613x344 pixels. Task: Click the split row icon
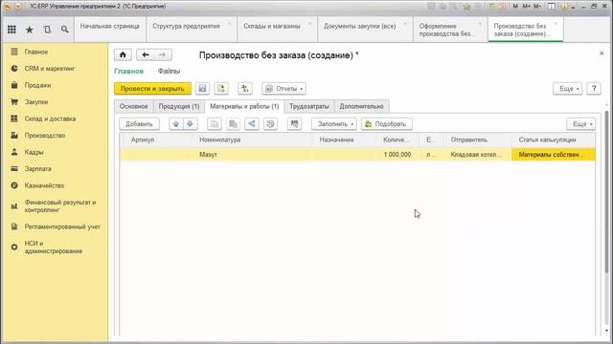pos(252,124)
